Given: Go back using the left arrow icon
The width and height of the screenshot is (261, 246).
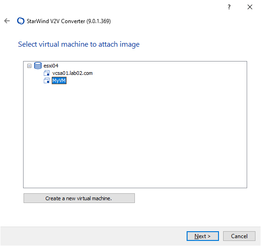Looking at the screenshot, I should click(7, 21).
